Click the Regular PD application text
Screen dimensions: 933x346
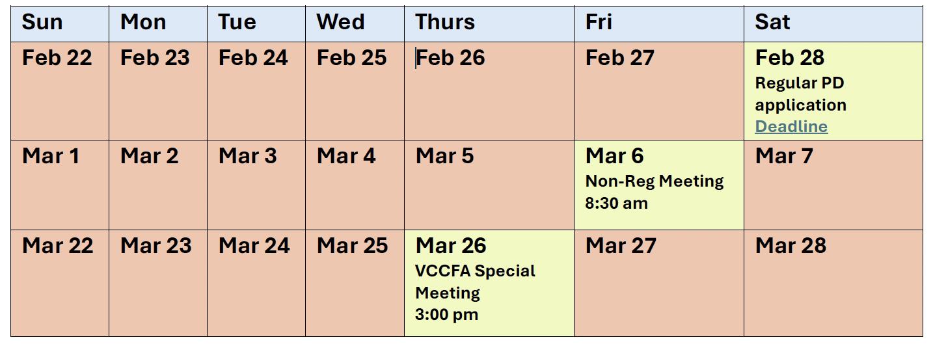tap(800, 94)
